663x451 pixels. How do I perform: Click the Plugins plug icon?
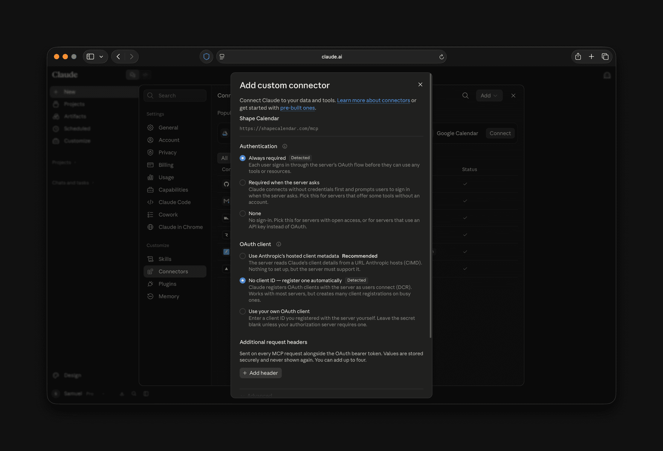[150, 284]
